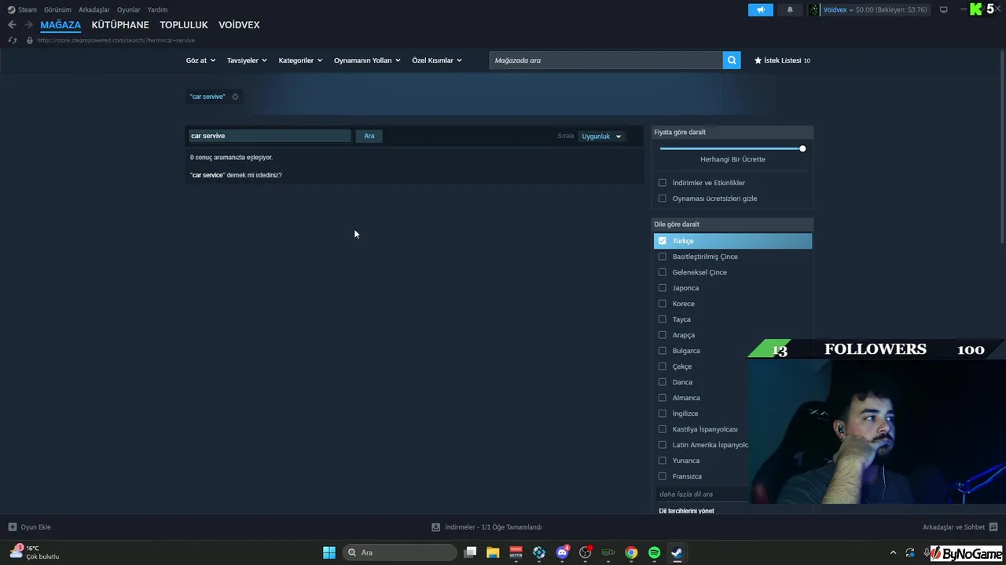Open the VOİDVEX profile tab
This screenshot has width=1006, height=565.
(239, 25)
